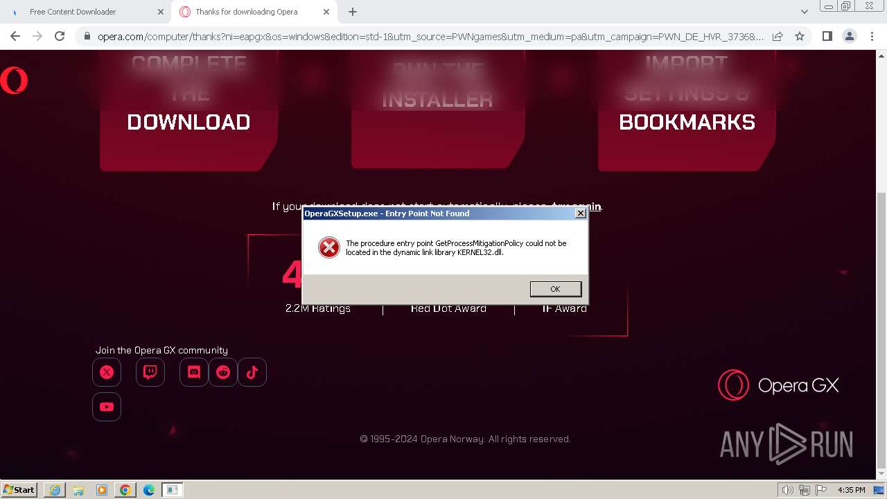Open Opera GX Reddit community
Screen dimensions: 887x499
click(x=223, y=372)
